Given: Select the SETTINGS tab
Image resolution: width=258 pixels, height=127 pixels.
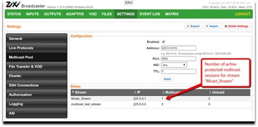Looking at the screenshot, I should 126,14.
